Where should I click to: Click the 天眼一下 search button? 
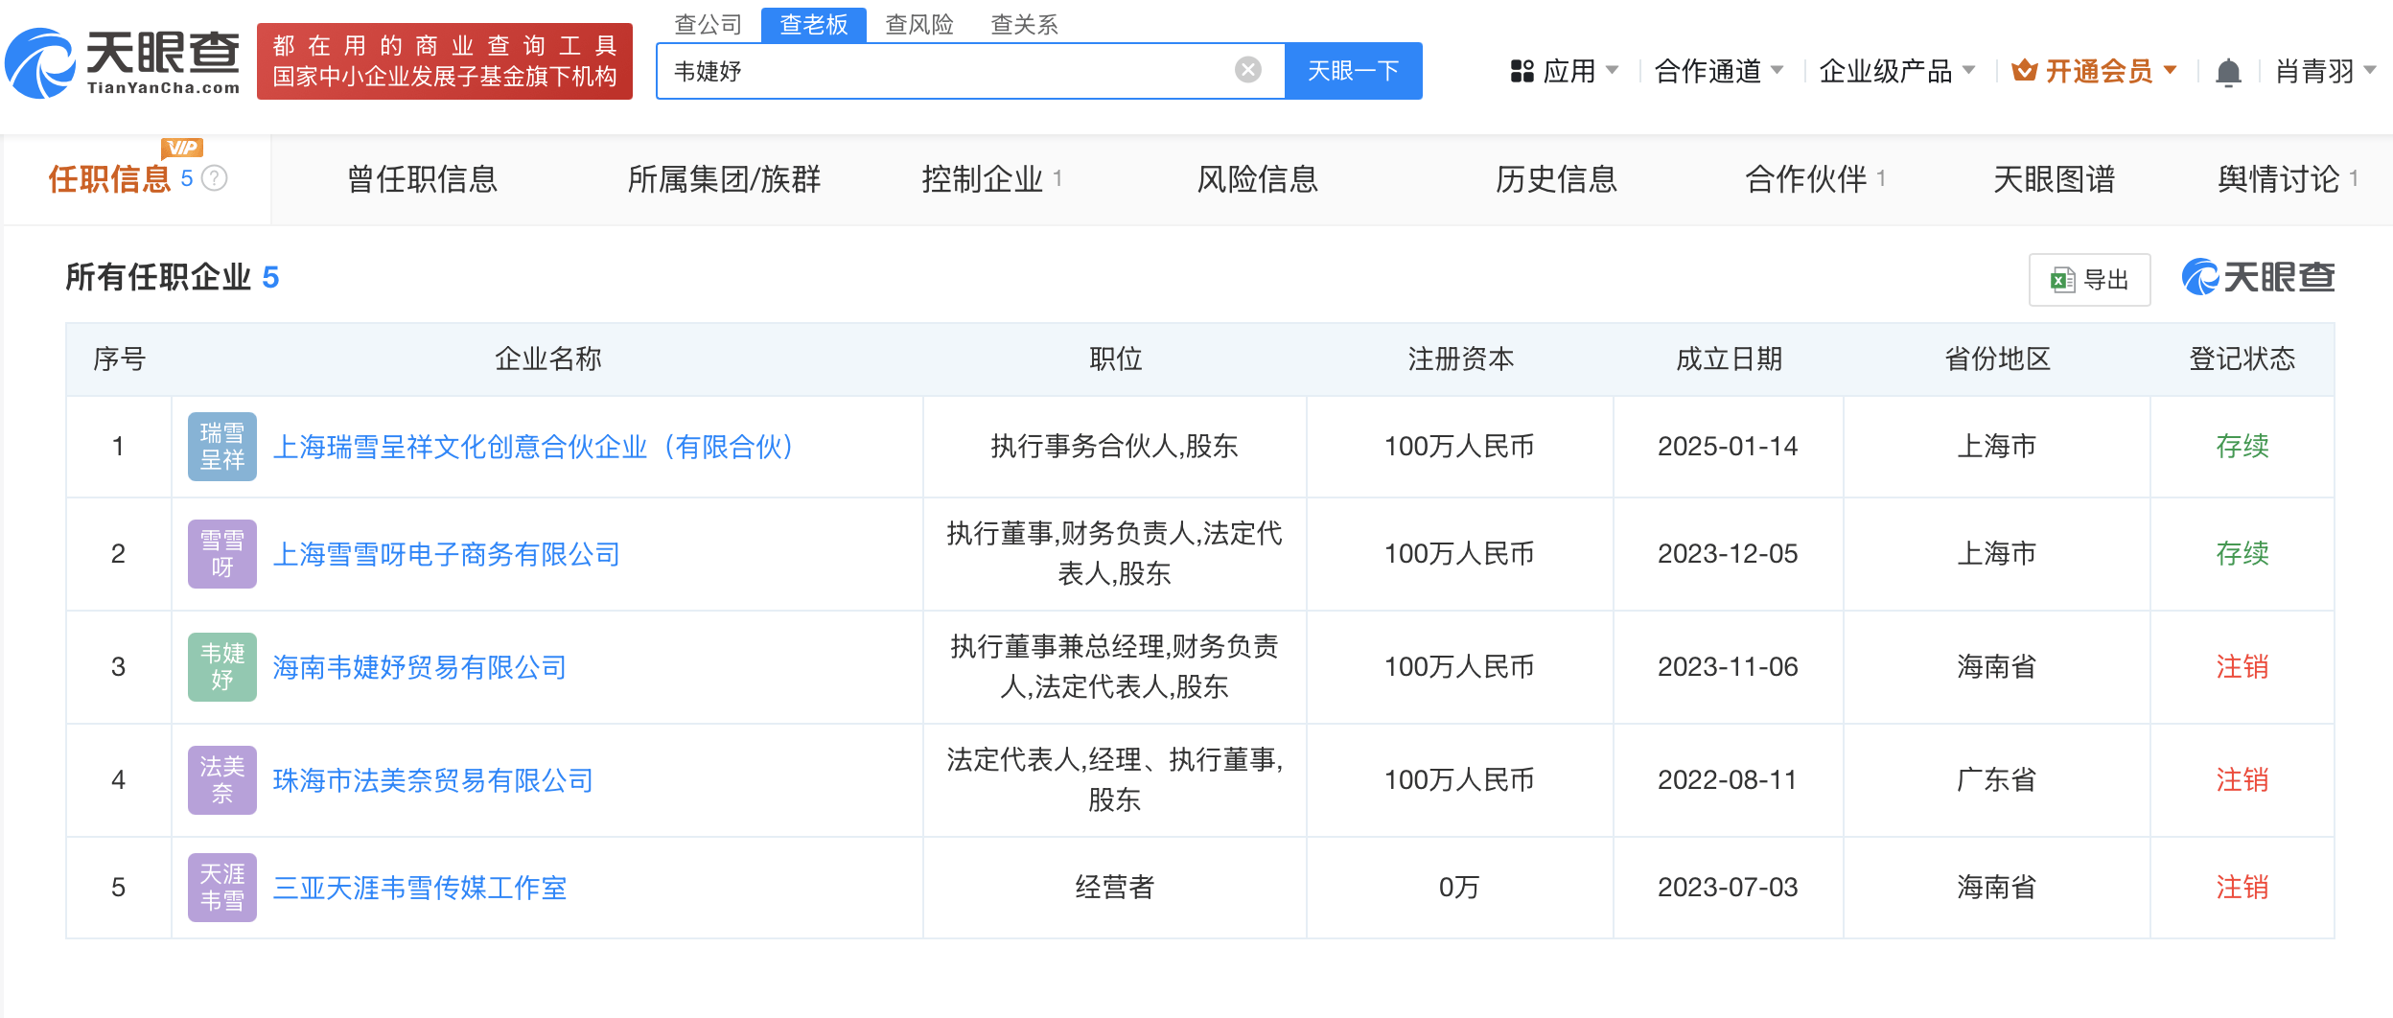(1354, 71)
